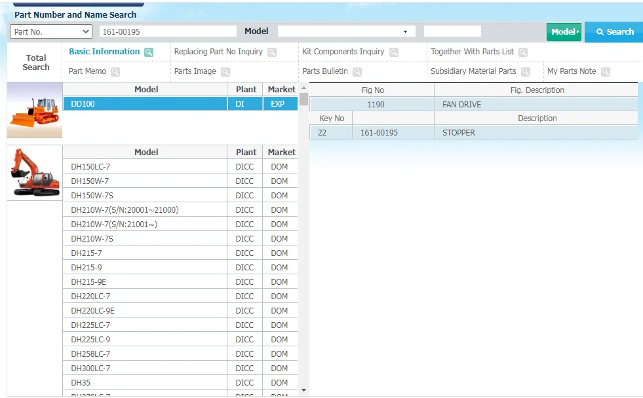This screenshot has width=643, height=398.
Task: Click magnifier icon next to Replacing Part No Inquiry
Action: pyautogui.click(x=272, y=52)
